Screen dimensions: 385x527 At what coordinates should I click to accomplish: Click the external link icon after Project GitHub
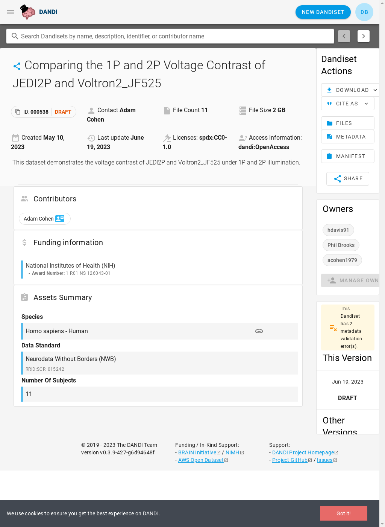pyautogui.click(x=310, y=460)
